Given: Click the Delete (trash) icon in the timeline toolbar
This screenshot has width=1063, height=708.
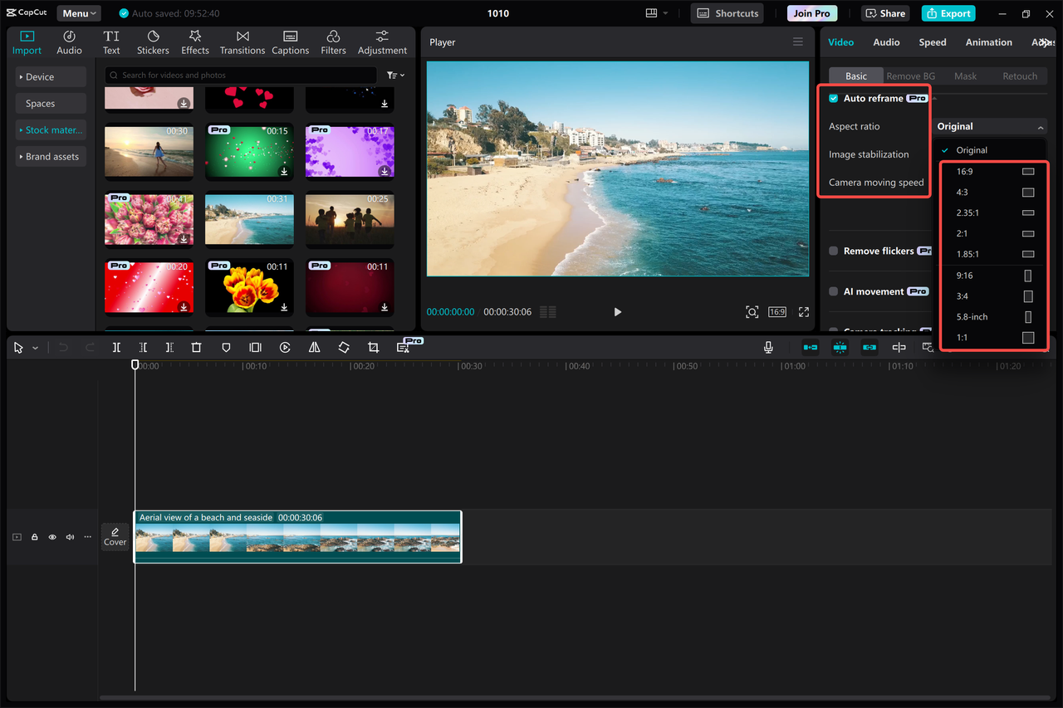Looking at the screenshot, I should pyautogui.click(x=196, y=347).
